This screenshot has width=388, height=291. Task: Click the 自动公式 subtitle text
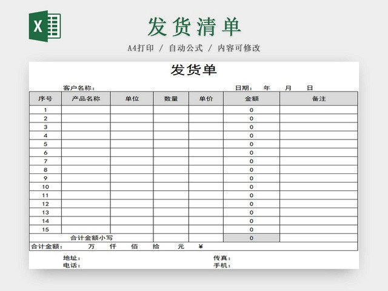click(186, 48)
